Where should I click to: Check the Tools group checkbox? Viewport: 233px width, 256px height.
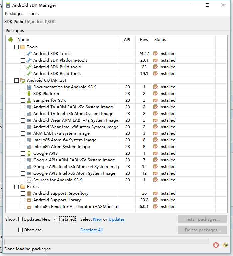(x=17, y=47)
